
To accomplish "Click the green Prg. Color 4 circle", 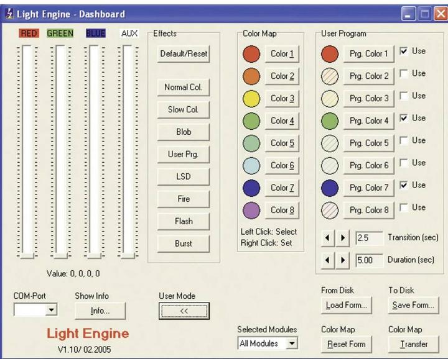I will (x=330, y=121).
